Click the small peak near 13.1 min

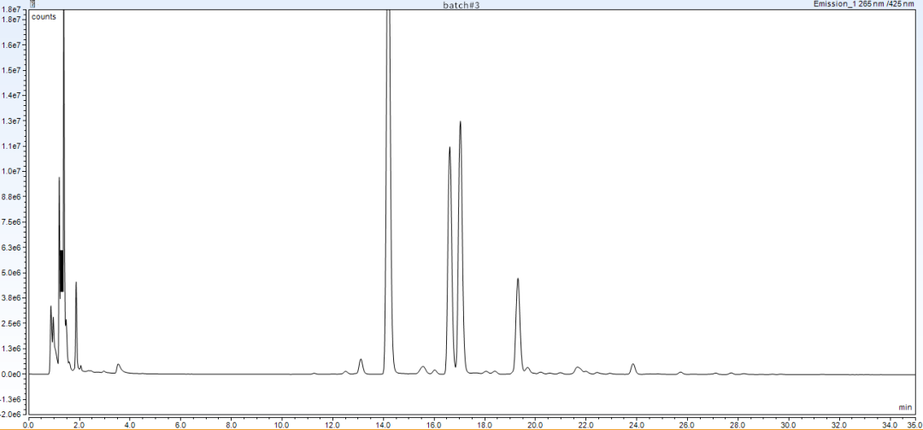361,360
